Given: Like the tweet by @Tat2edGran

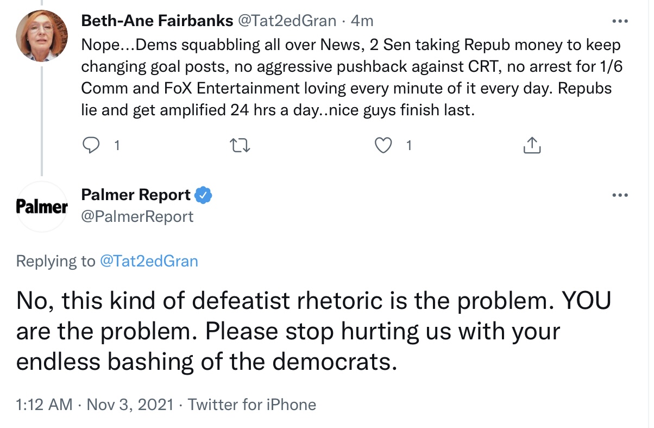Looking at the screenshot, I should [x=385, y=145].
